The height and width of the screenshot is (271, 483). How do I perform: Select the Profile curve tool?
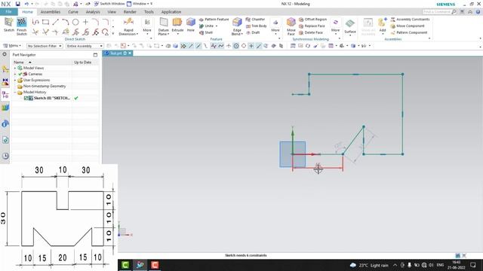pyautogui.click(x=35, y=22)
